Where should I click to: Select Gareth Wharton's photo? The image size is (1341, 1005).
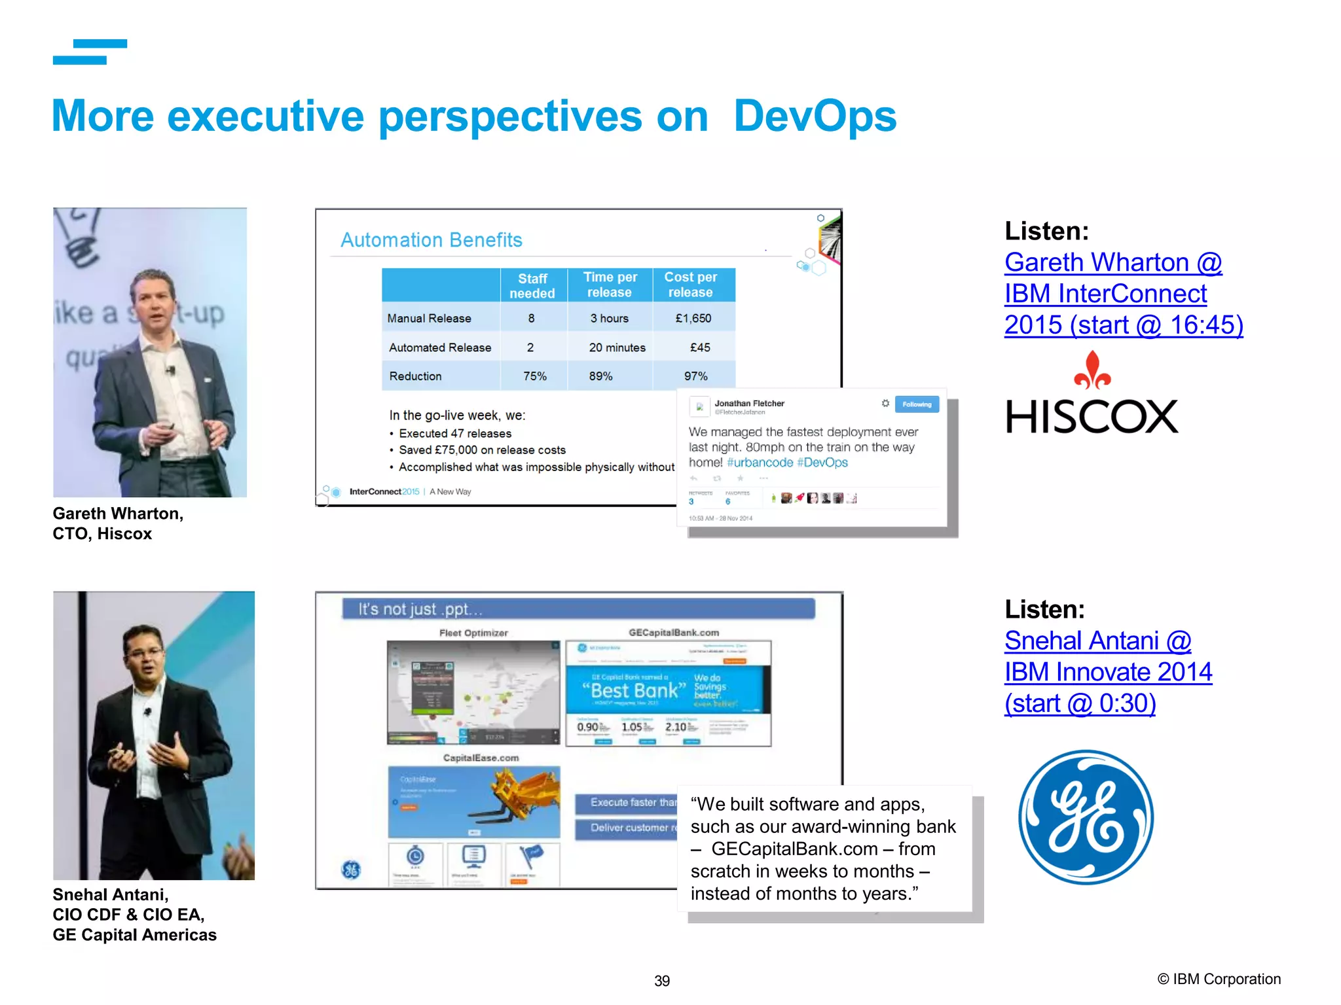click(150, 352)
